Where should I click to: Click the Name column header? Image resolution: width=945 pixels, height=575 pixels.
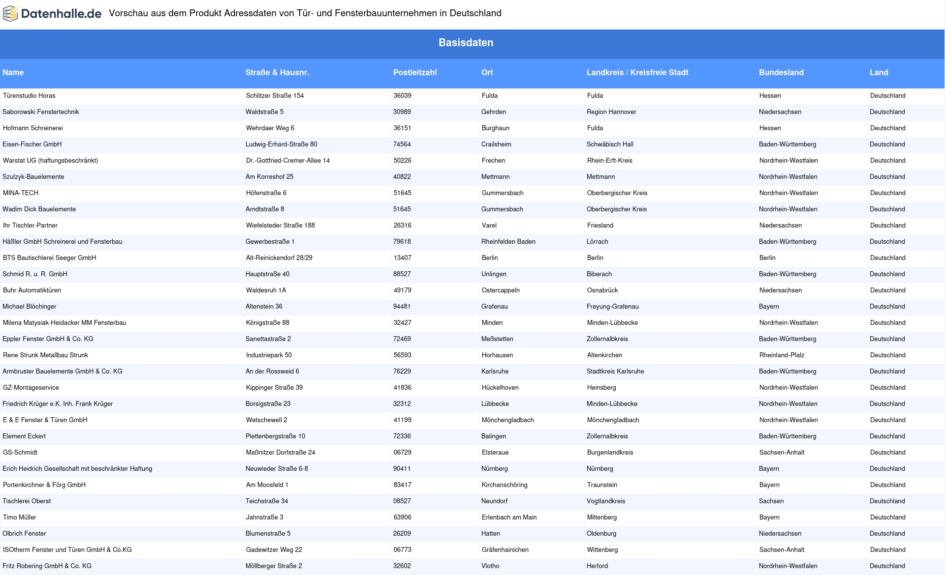13,72
